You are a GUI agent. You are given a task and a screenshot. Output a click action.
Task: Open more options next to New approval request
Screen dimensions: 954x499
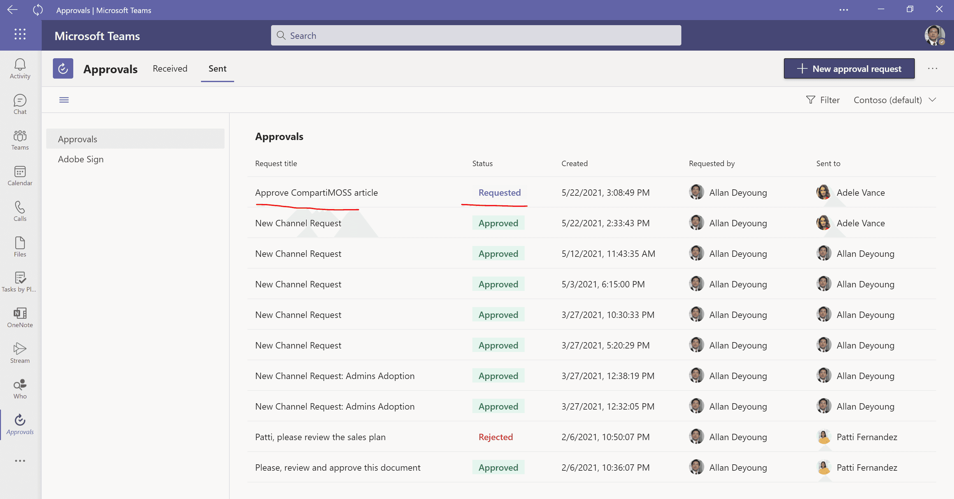(932, 68)
